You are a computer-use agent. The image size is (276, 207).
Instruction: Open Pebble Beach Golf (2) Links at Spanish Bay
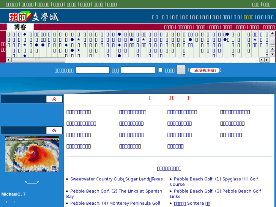(114, 194)
